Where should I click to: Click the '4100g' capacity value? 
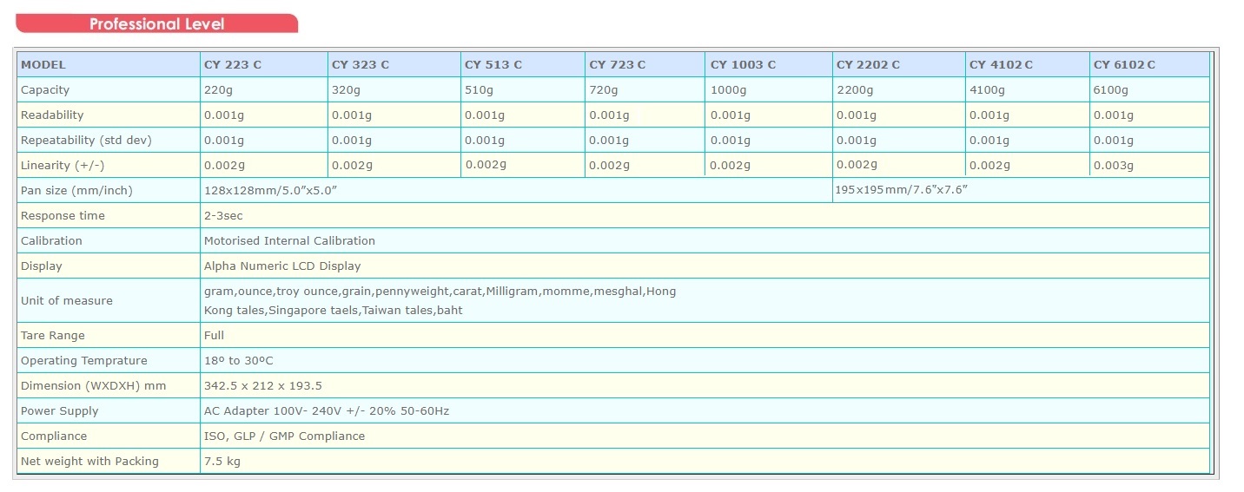(x=987, y=90)
